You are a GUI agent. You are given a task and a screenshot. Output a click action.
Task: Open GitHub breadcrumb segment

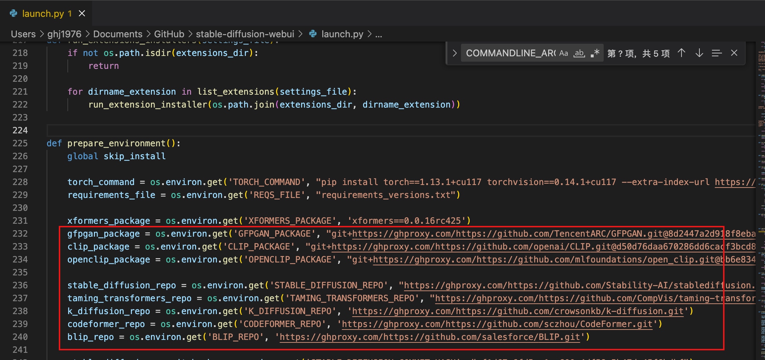coord(169,34)
